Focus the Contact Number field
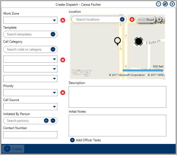 [30, 135]
